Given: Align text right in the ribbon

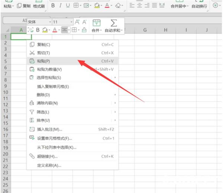Looking at the screenshot, I should pyautogui.click(x=147, y=6).
